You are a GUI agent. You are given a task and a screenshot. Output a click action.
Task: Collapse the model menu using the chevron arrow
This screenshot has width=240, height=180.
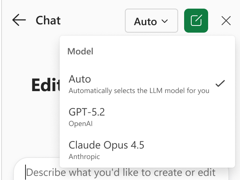164,21
